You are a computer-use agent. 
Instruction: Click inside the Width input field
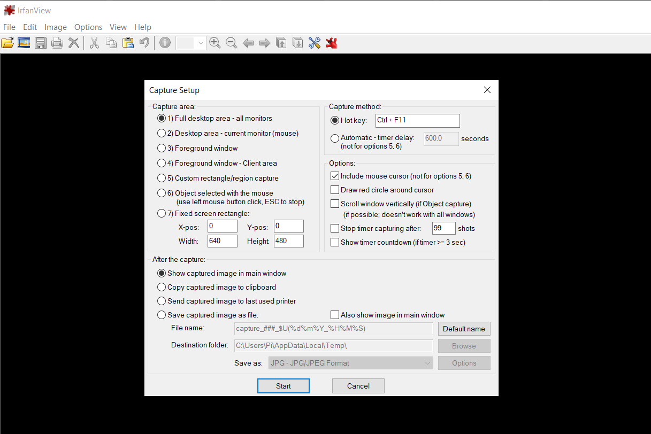click(222, 241)
